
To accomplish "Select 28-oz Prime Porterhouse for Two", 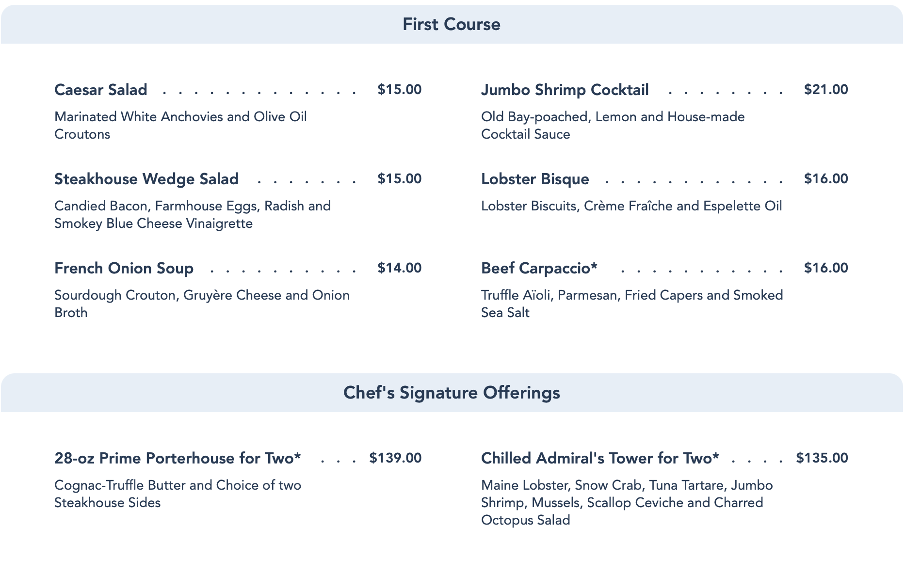I will coord(178,458).
